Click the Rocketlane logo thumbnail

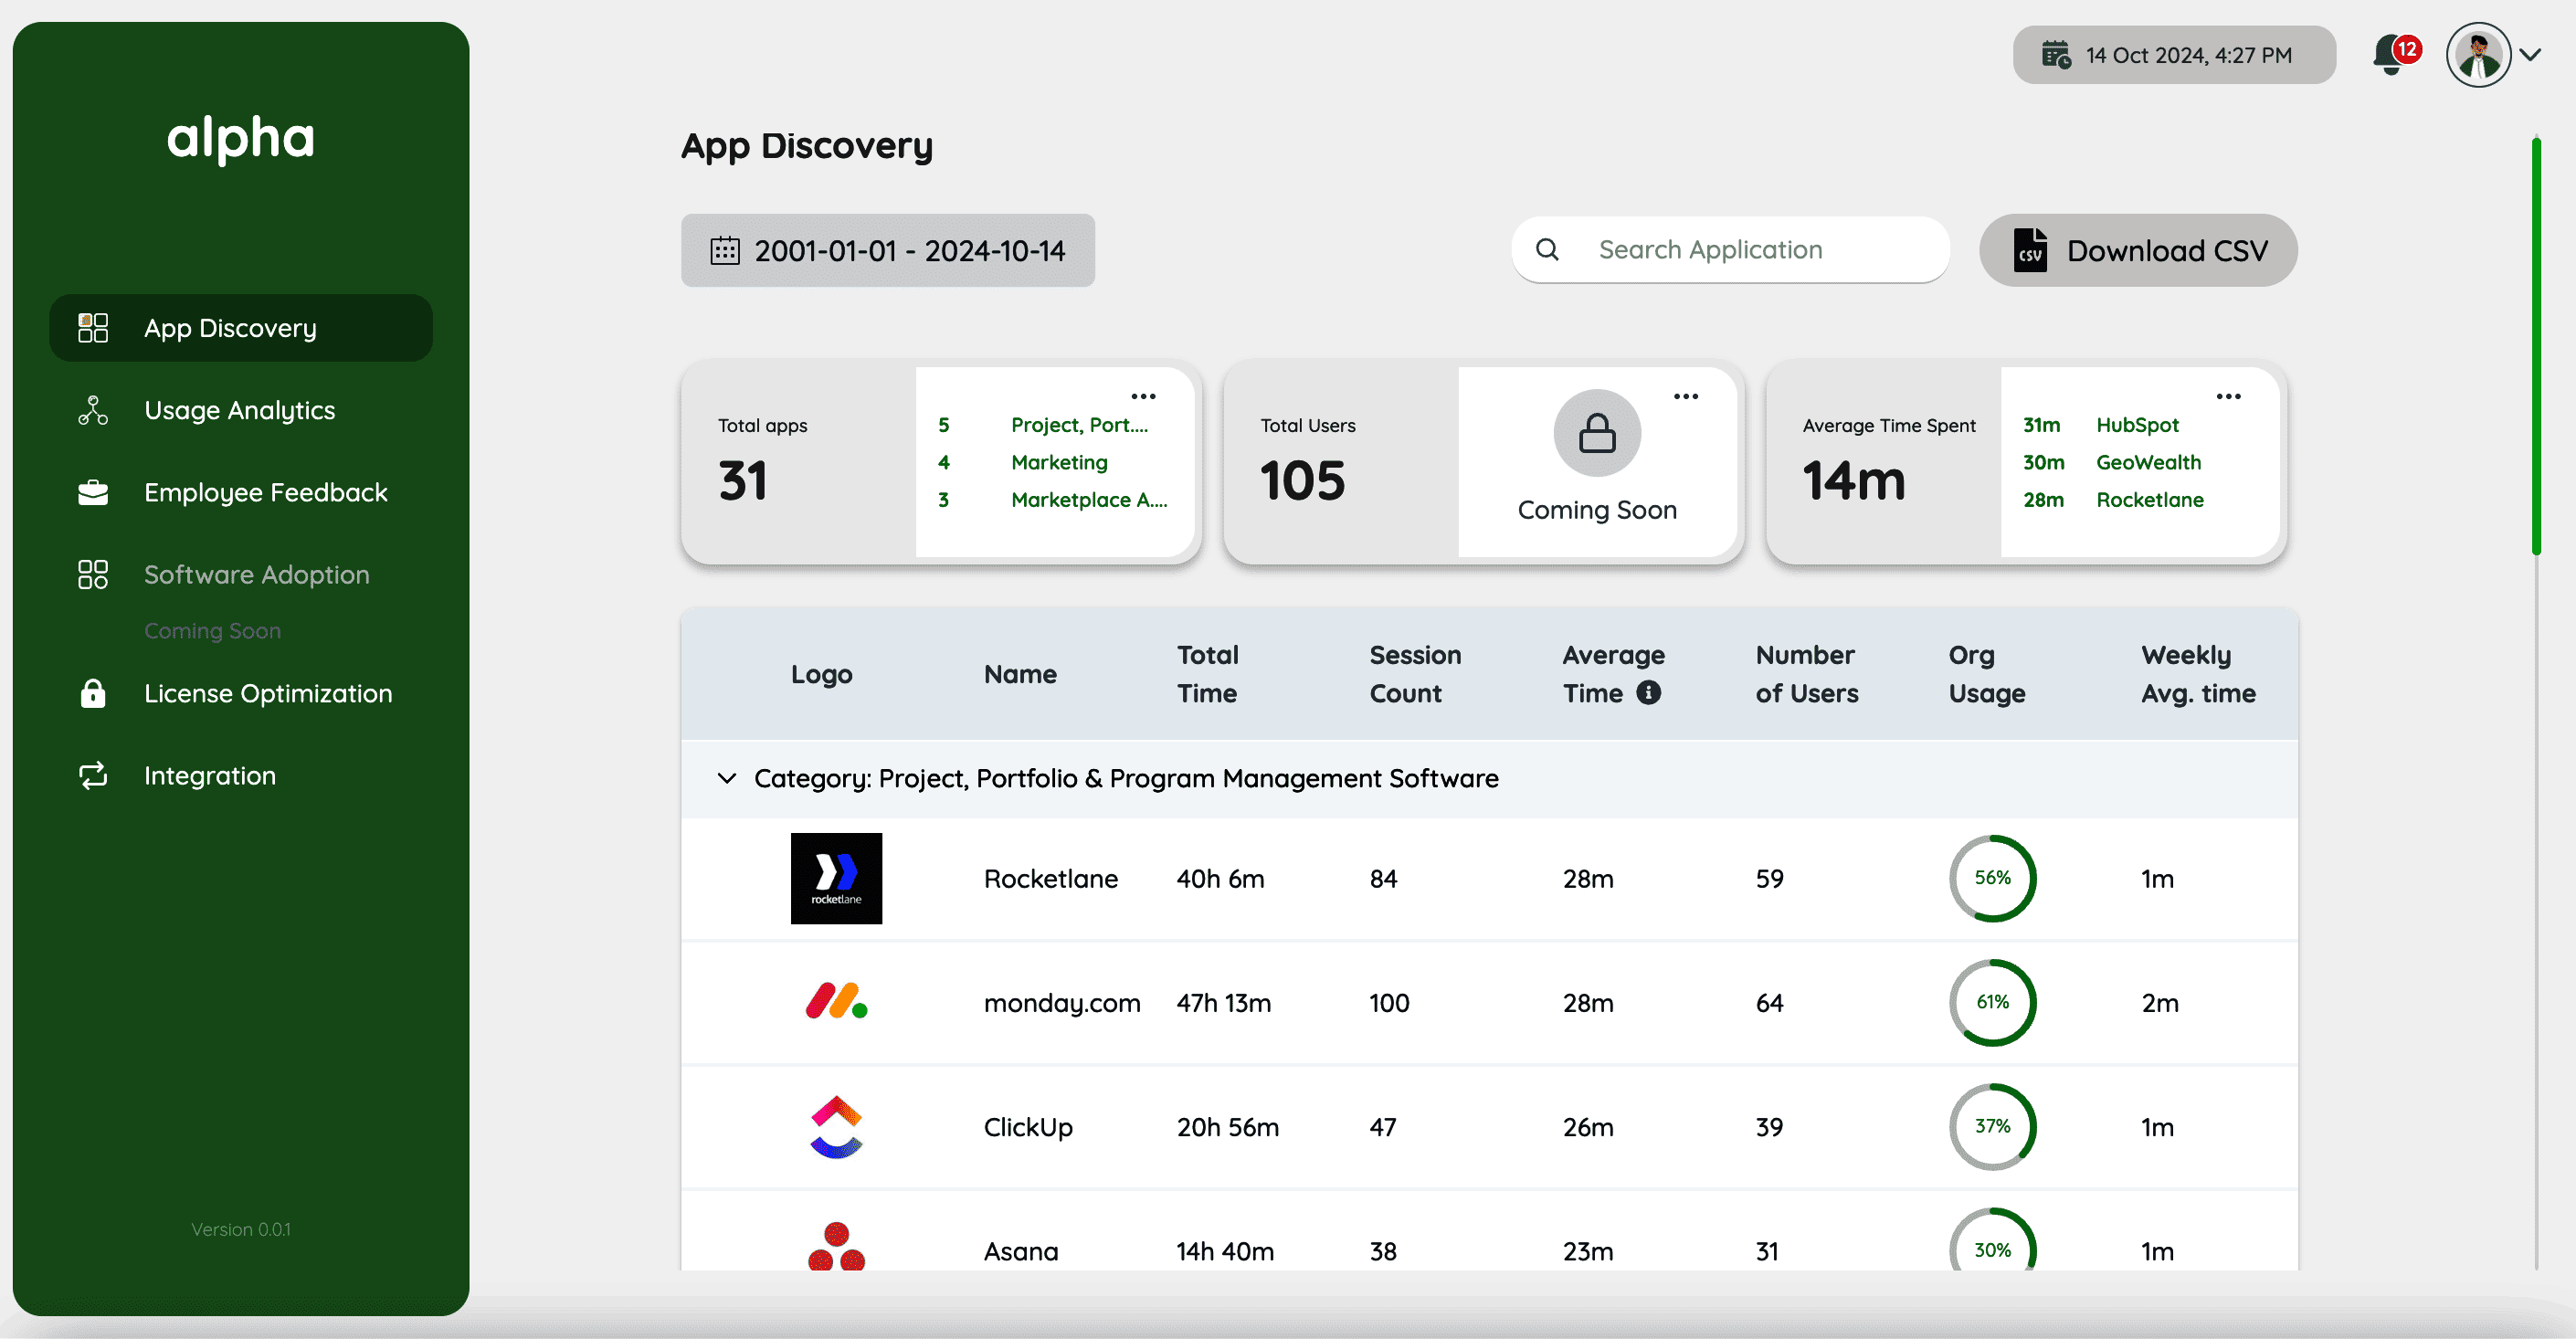click(x=836, y=878)
